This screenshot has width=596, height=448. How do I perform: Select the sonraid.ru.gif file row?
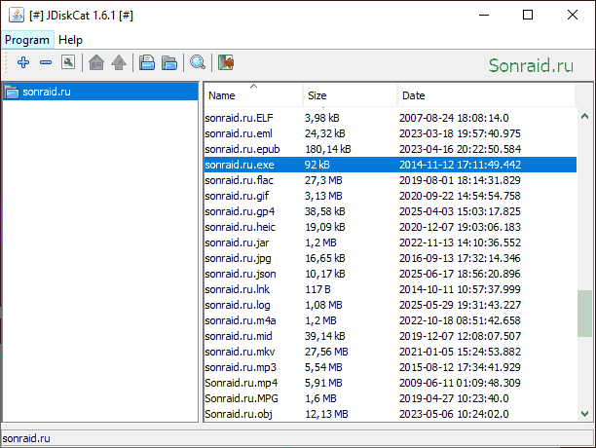391,196
